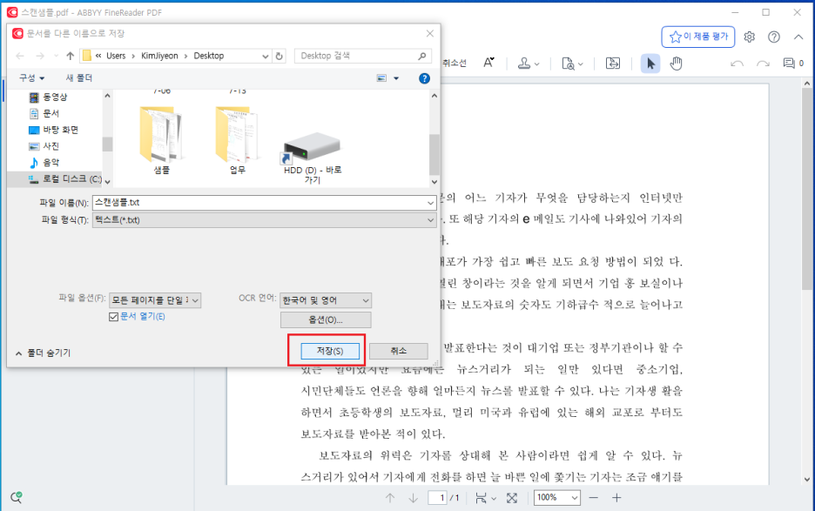The height and width of the screenshot is (511, 815).
Task: Click the recognize document (page with magnifier) icon
Action: point(568,64)
